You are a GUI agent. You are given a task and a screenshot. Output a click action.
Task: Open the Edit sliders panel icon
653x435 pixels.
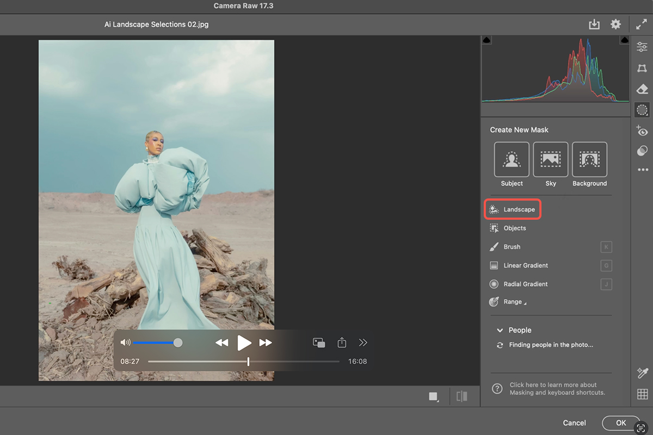coord(642,47)
